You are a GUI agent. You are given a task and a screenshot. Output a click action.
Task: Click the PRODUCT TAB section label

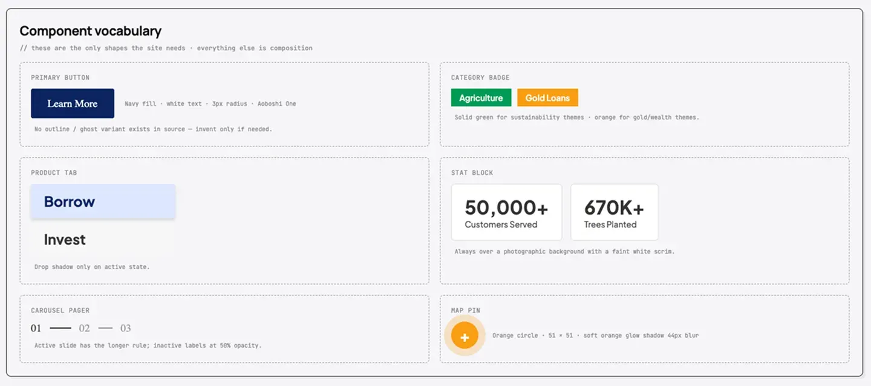click(54, 173)
